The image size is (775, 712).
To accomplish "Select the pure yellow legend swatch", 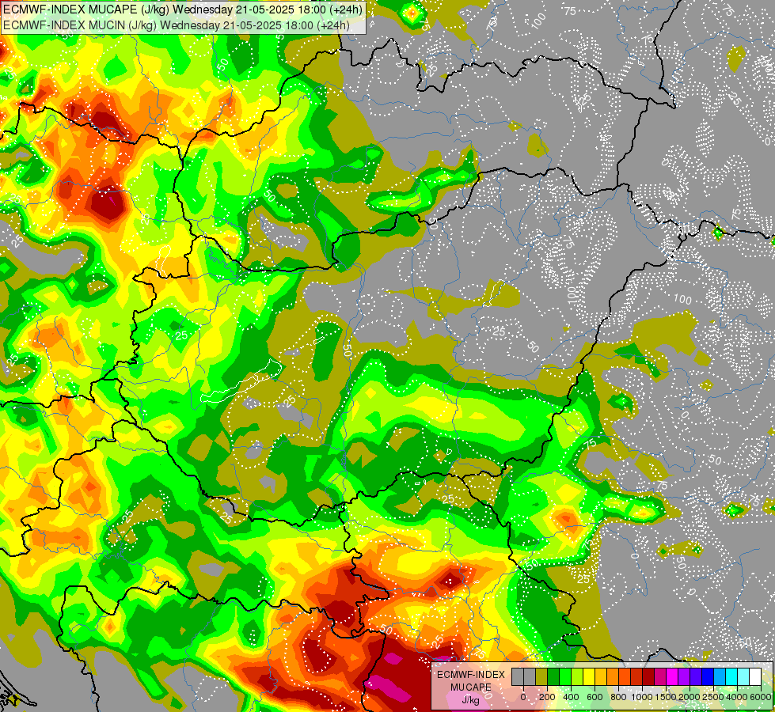I will point(589,676).
